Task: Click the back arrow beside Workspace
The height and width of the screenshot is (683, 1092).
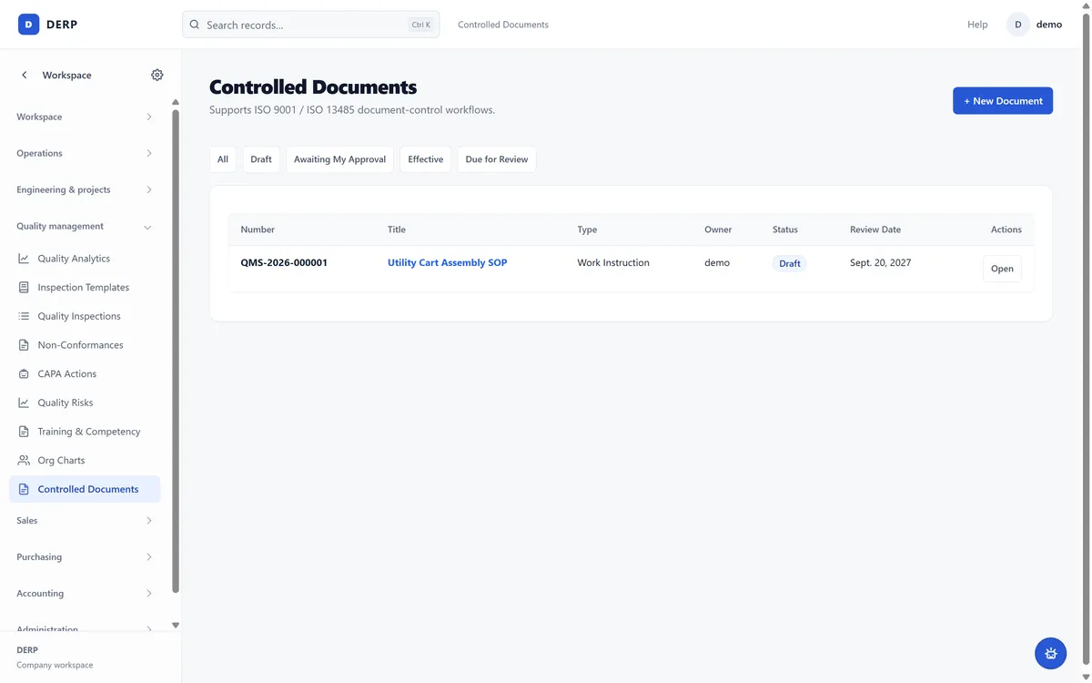Action: [25, 75]
